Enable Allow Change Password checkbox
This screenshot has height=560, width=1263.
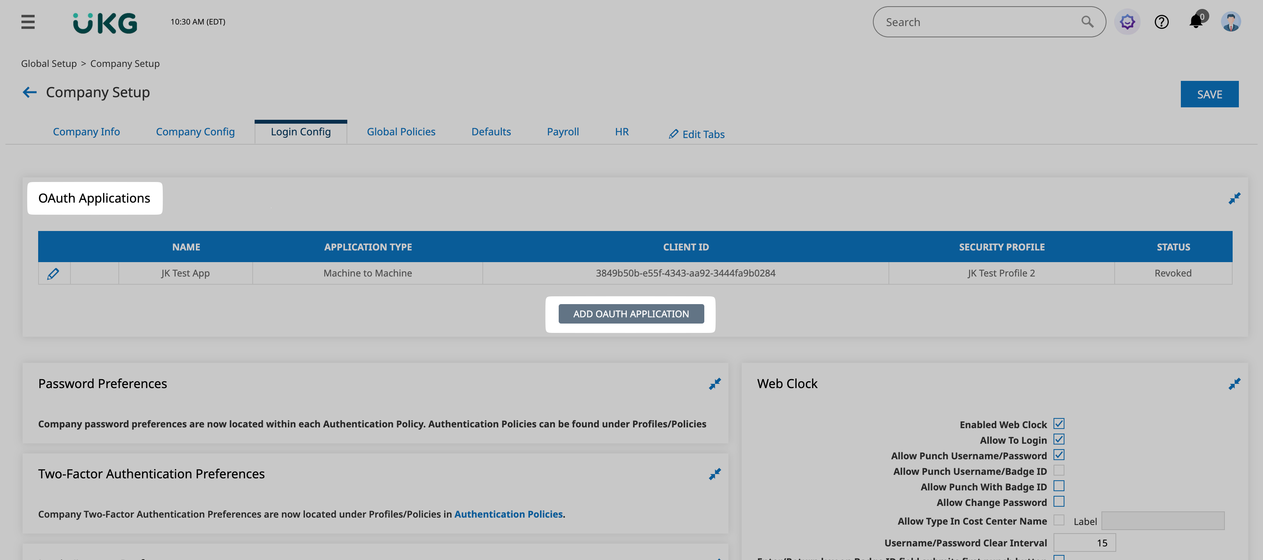tap(1059, 502)
